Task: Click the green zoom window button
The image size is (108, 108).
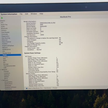Action: [x=2, y=18]
